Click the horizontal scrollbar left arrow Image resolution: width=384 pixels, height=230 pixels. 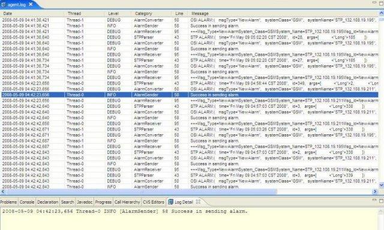[x=2, y=192]
